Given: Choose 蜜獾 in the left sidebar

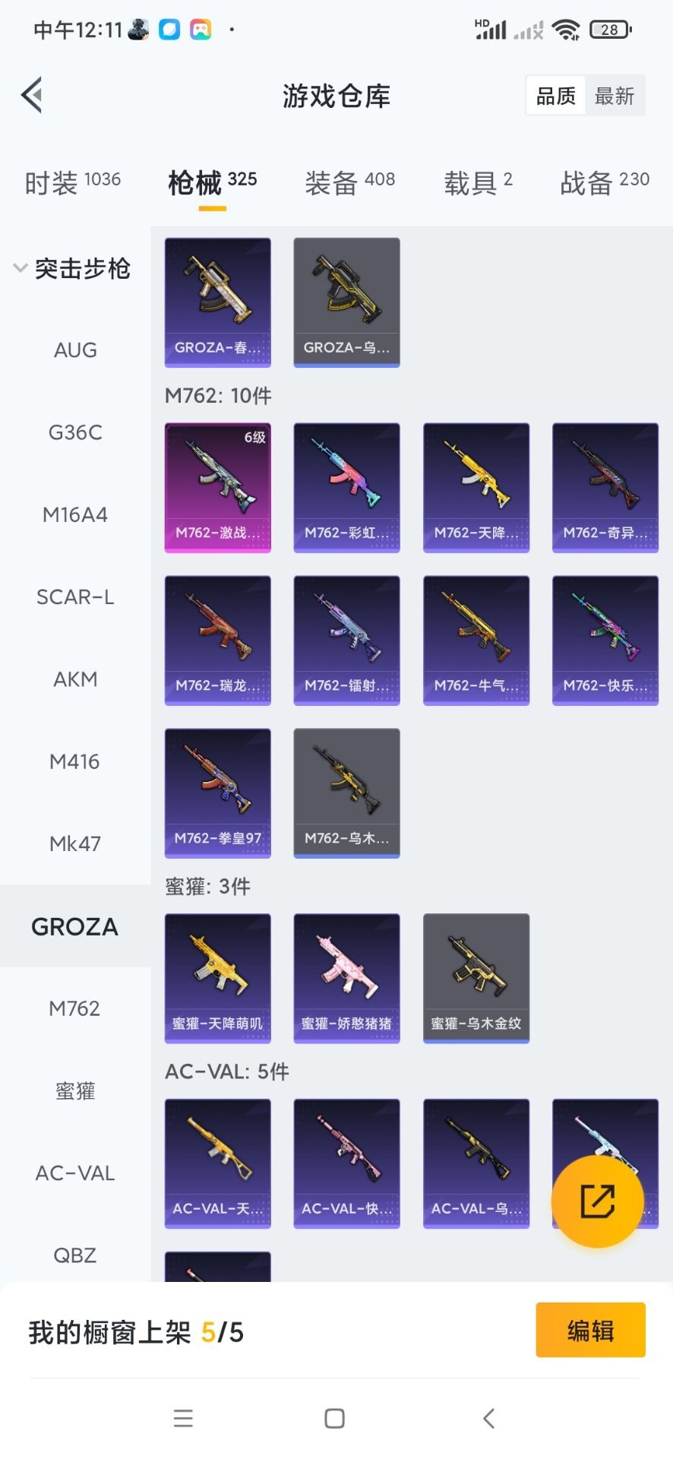Looking at the screenshot, I should pos(74,1091).
